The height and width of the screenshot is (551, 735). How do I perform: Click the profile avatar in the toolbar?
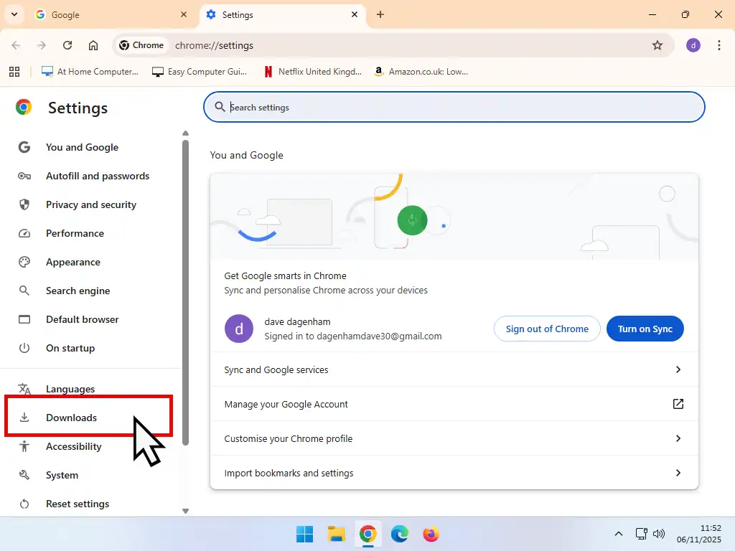(x=693, y=44)
